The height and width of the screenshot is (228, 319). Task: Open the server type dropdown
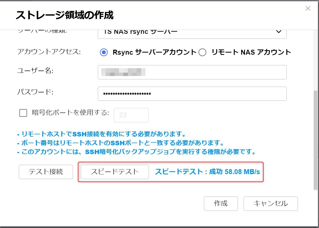(192, 32)
